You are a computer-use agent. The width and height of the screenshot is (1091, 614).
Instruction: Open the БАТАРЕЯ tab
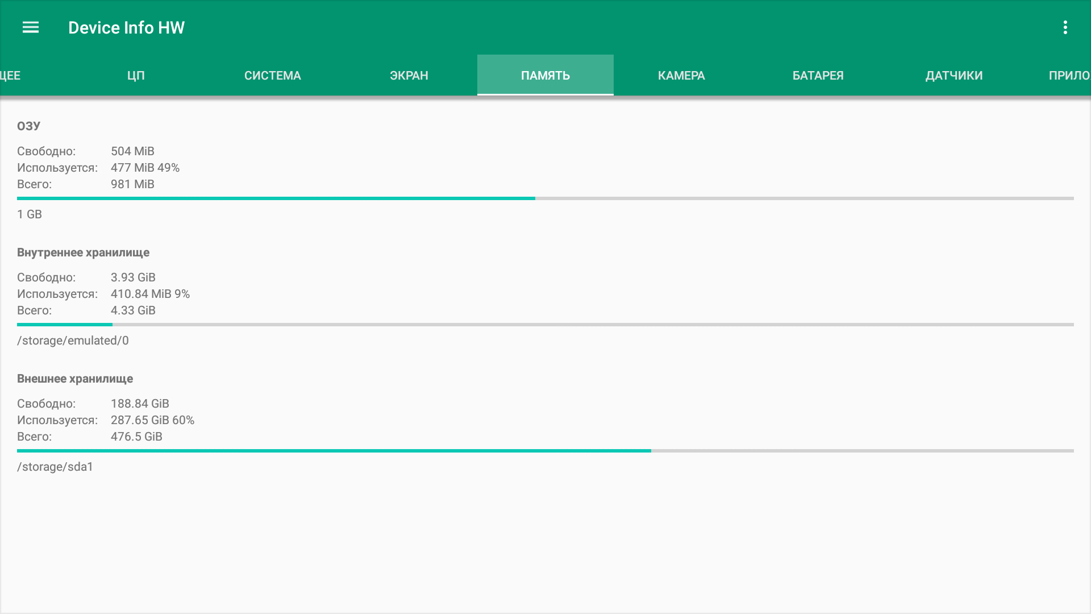coord(818,76)
